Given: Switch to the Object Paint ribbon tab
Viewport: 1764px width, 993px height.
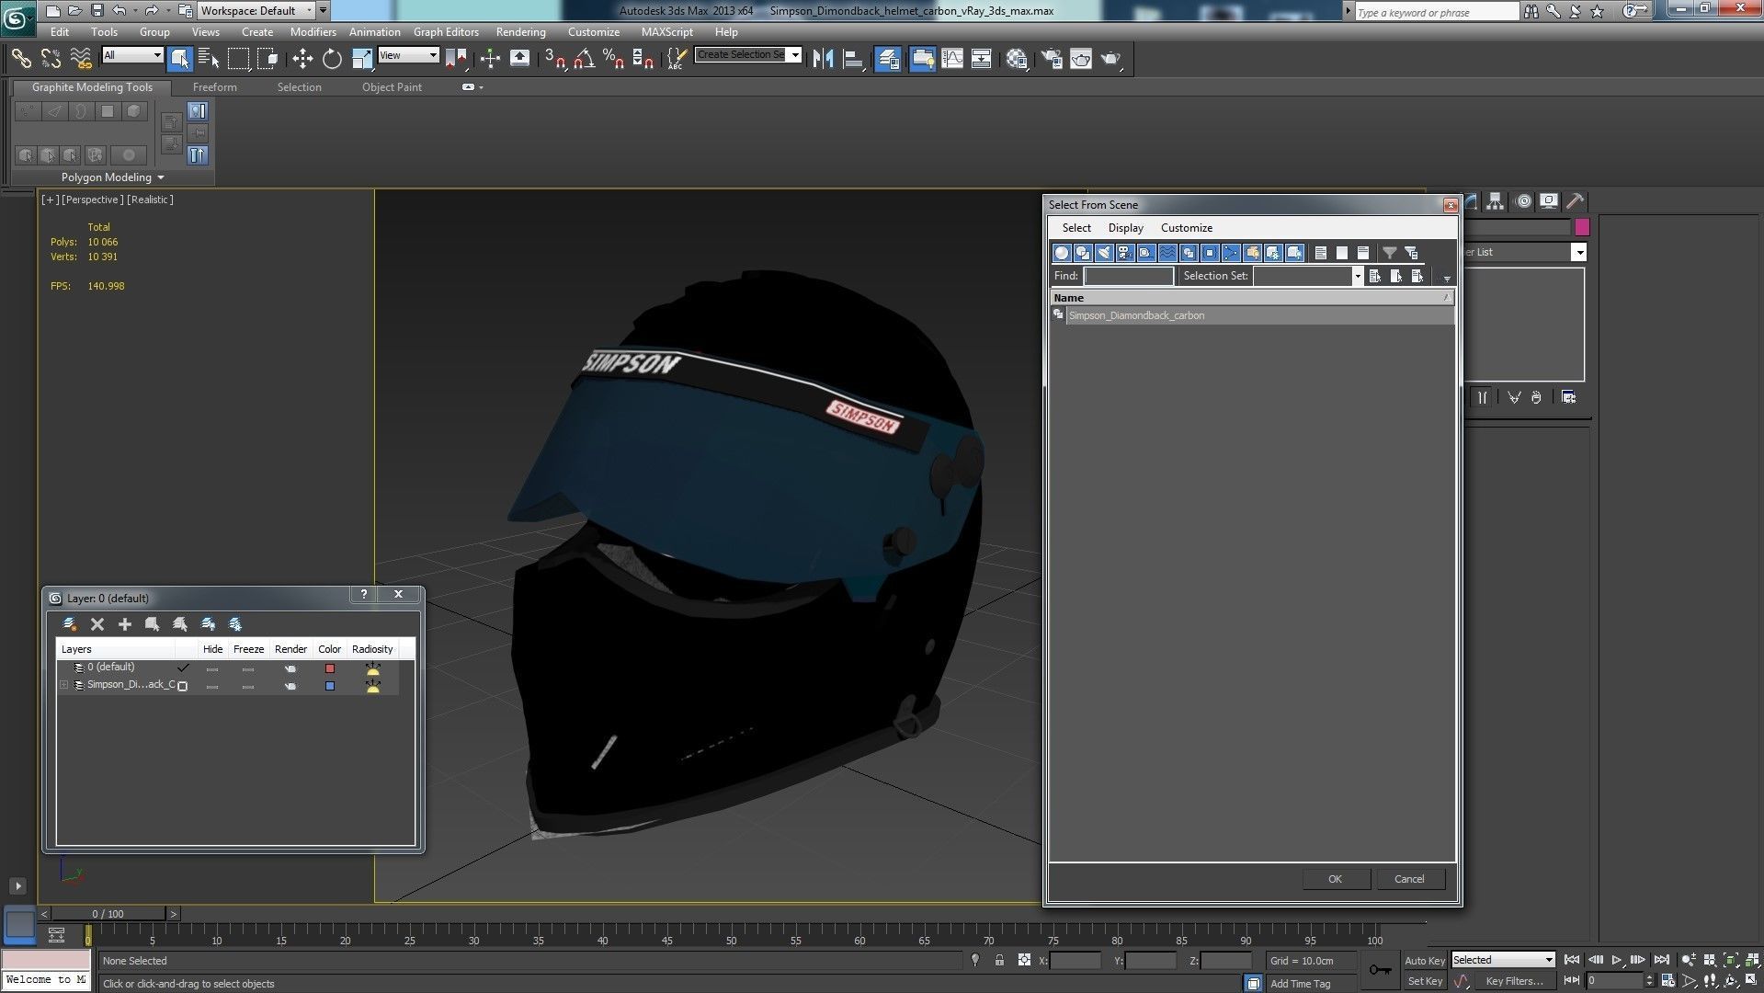Looking at the screenshot, I should tap(392, 87).
